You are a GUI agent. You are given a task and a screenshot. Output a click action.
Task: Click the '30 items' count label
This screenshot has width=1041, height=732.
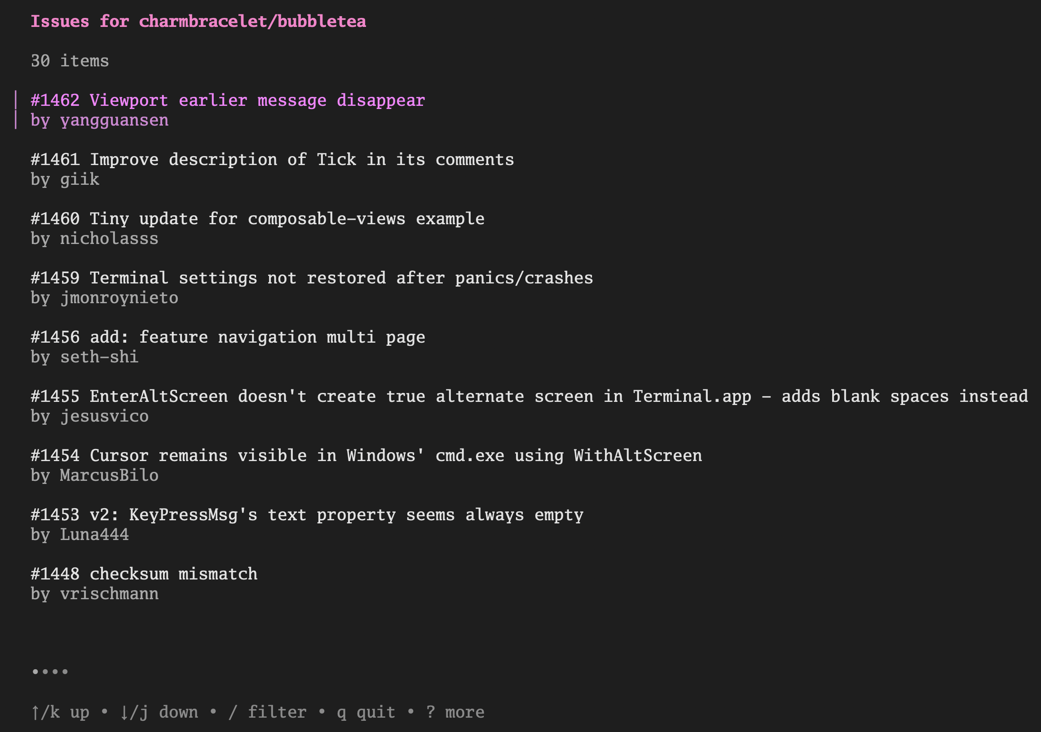click(70, 61)
